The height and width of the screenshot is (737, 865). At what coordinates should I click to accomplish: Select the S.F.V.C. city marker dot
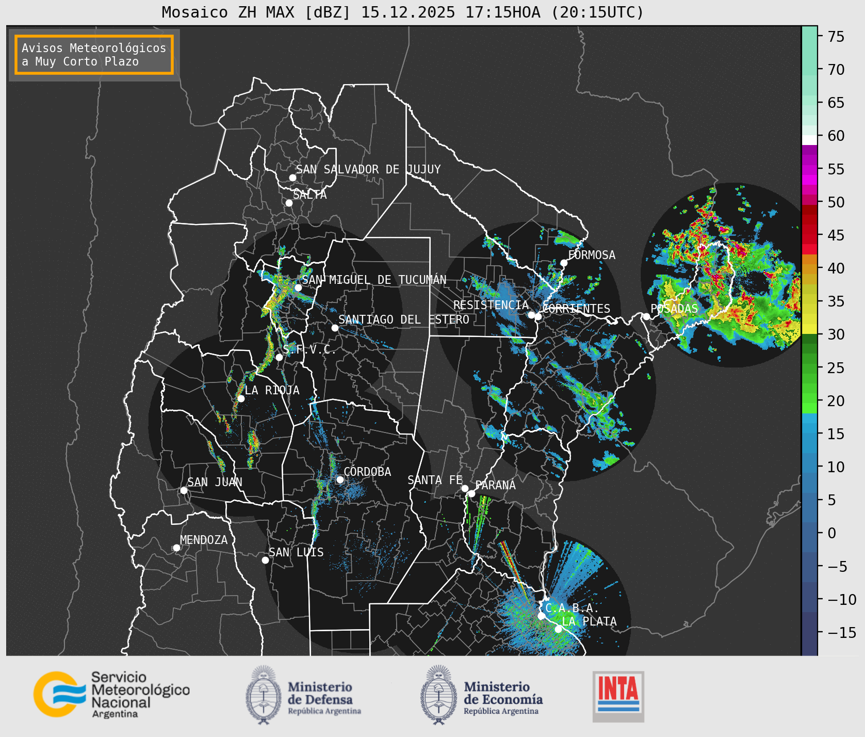tap(279, 357)
